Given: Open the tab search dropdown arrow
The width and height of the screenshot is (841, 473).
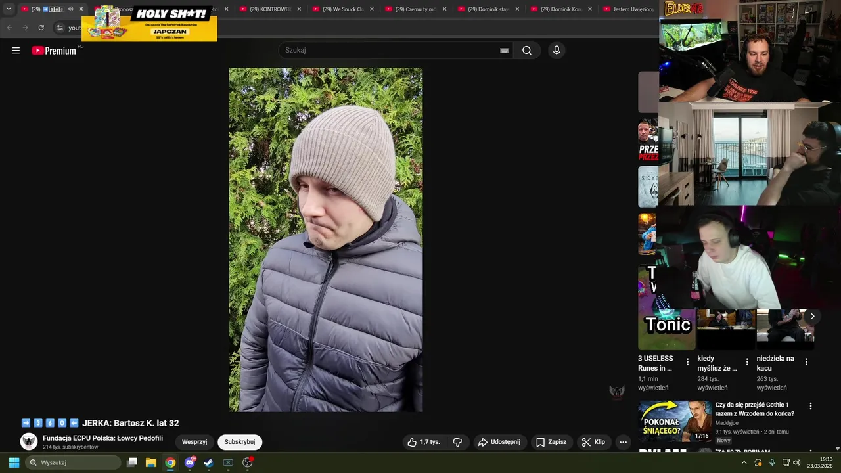Looking at the screenshot, I should [9, 9].
